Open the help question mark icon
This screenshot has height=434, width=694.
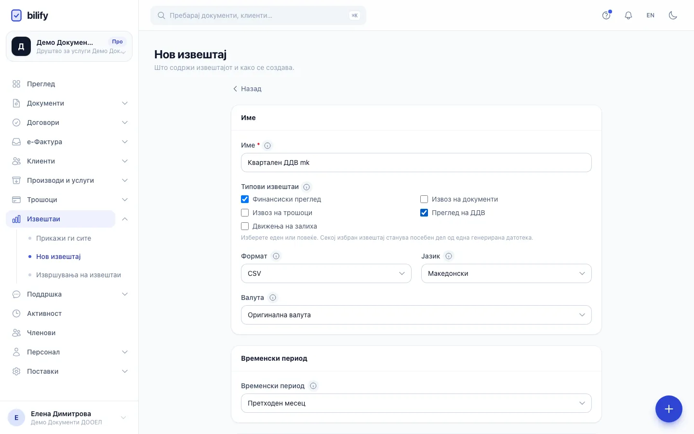click(x=606, y=15)
